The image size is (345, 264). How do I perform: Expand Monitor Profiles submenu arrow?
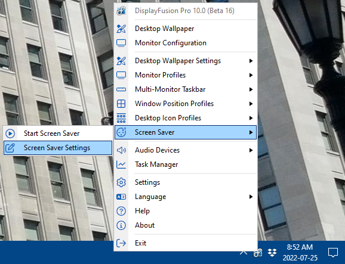pyautogui.click(x=251, y=75)
